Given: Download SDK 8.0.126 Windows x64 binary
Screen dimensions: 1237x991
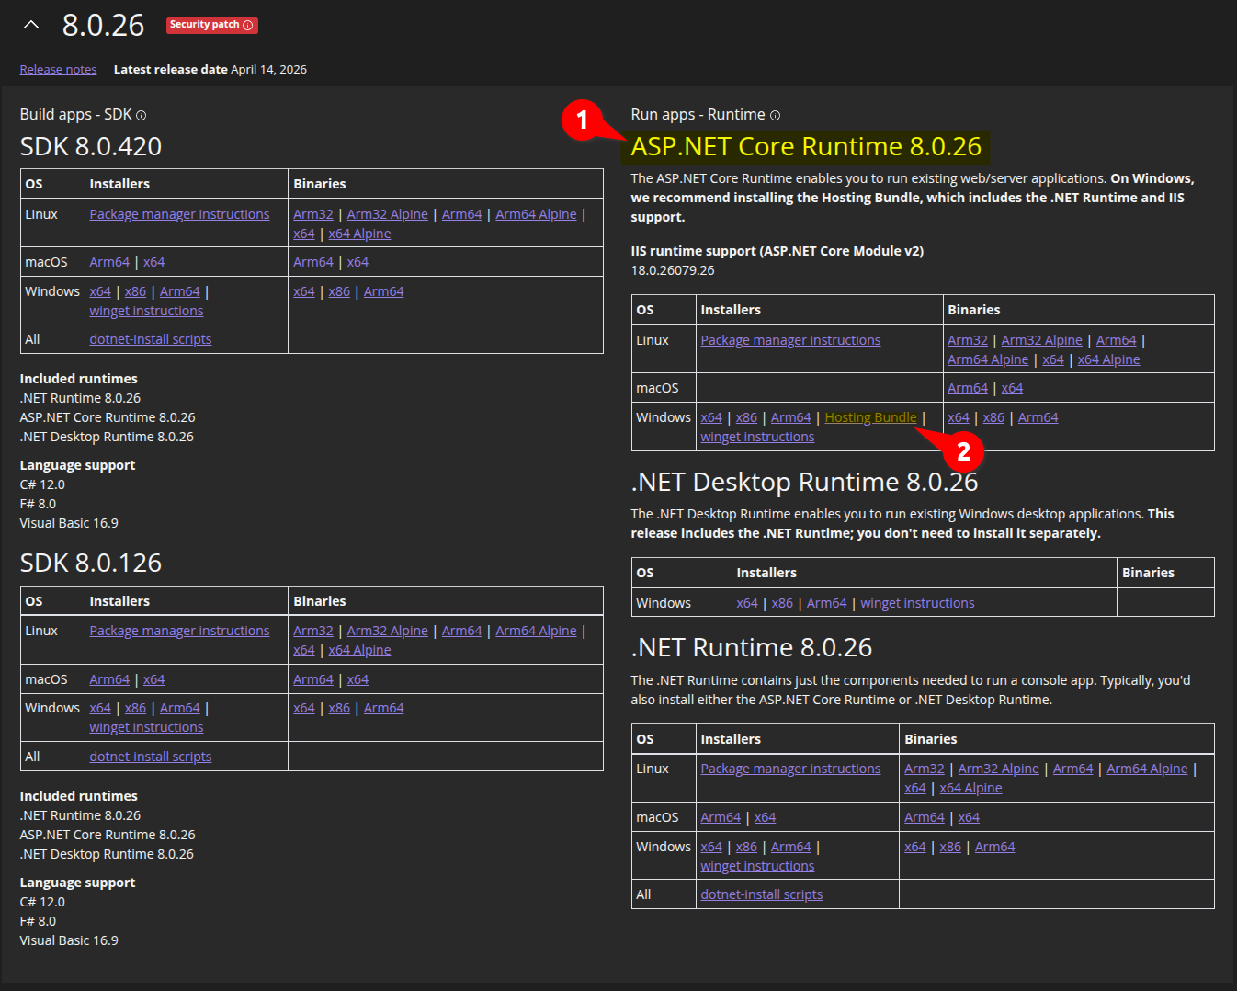Looking at the screenshot, I should [304, 708].
